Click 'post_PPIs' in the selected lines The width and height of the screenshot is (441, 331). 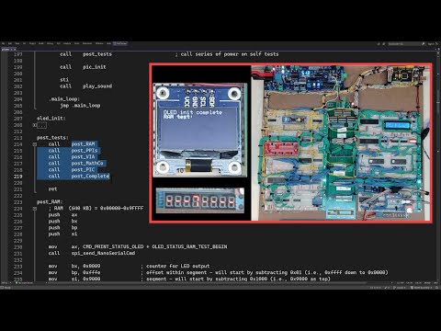(85, 151)
